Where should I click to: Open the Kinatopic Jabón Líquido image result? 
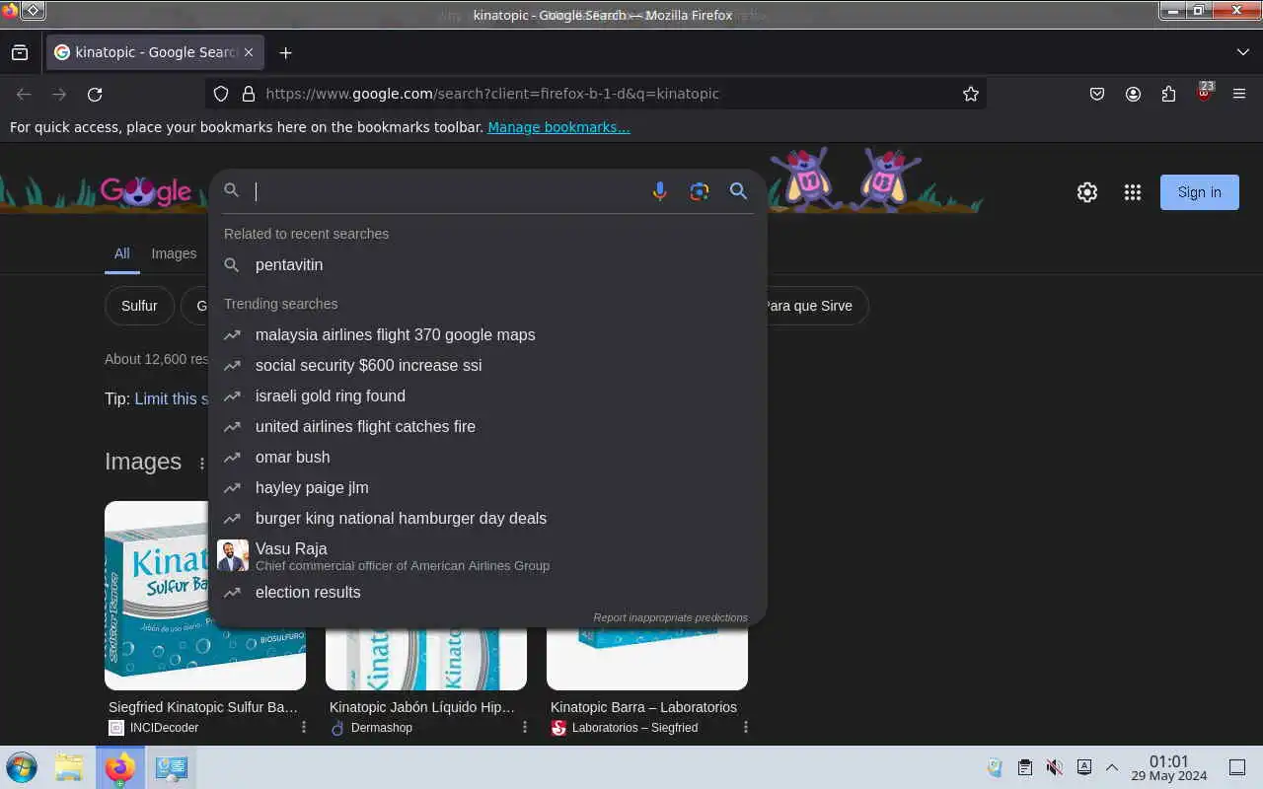click(426, 660)
